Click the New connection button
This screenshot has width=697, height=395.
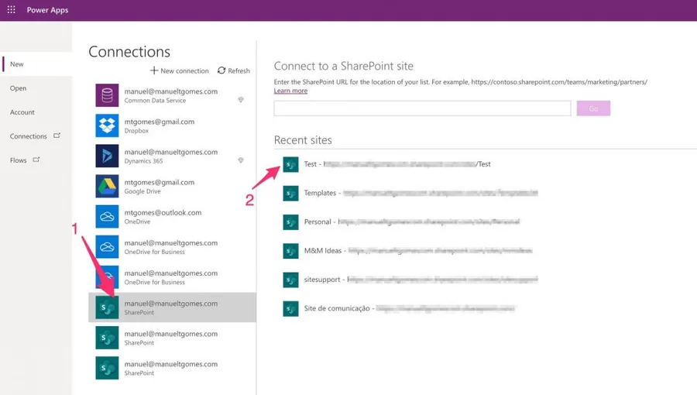(179, 70)
